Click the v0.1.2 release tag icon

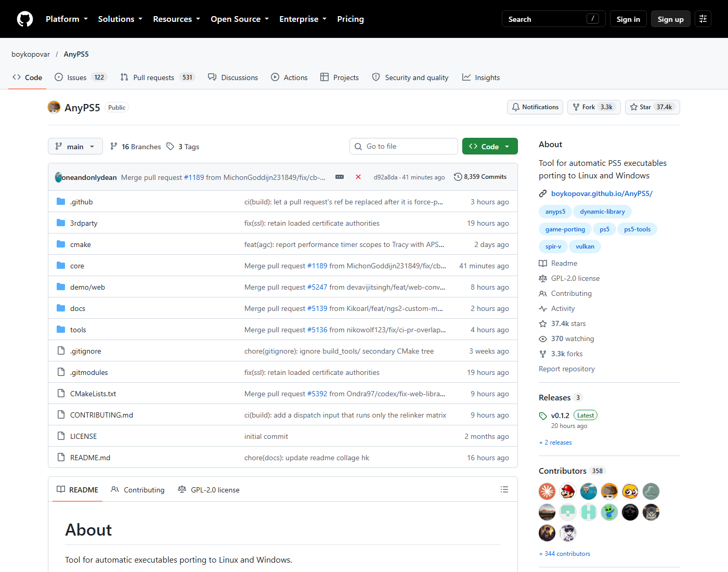(x=543, y=416)
